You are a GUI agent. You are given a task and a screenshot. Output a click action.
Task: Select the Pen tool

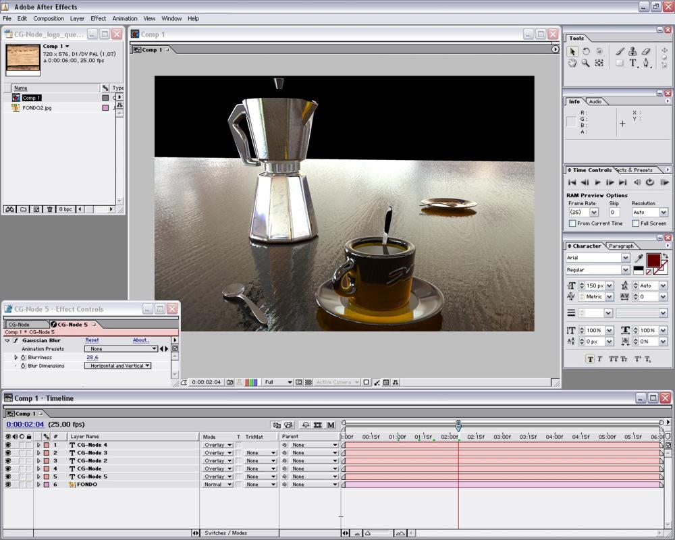646,63
